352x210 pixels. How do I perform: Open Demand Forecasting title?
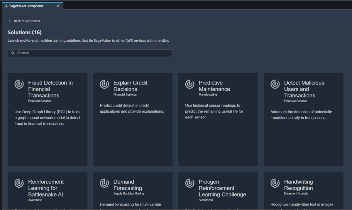(x=128, y=185)
